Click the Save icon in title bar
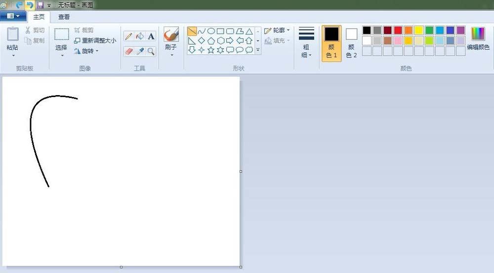The image size is (494, 273). 41,5
